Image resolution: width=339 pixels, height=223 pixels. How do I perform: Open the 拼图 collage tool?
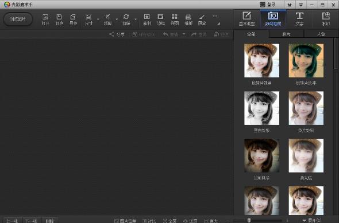(175, 19)
